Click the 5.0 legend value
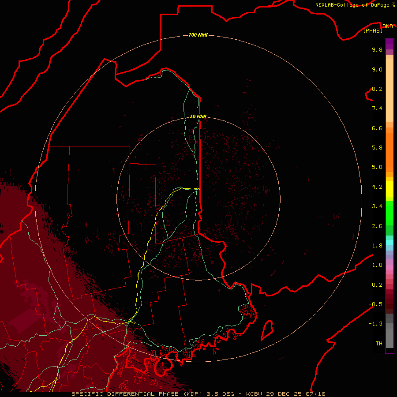Viewport: 397px width, 397px height. 377,167
